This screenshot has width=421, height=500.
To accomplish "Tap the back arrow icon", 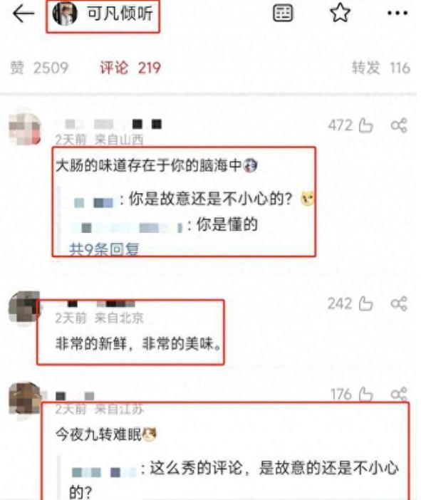I will [x=24, y=14].
